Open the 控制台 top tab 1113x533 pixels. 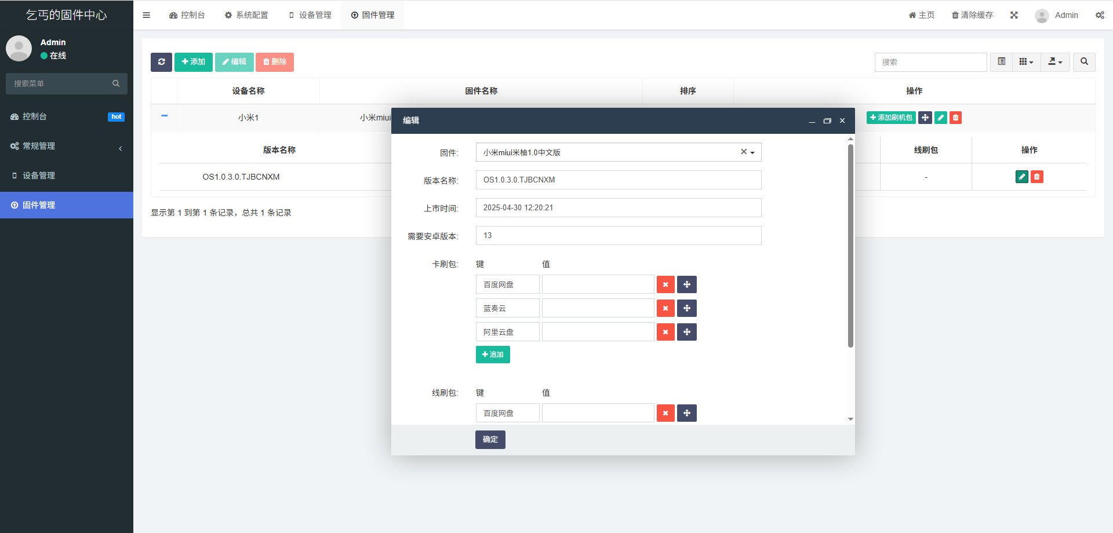coord(187,15)
